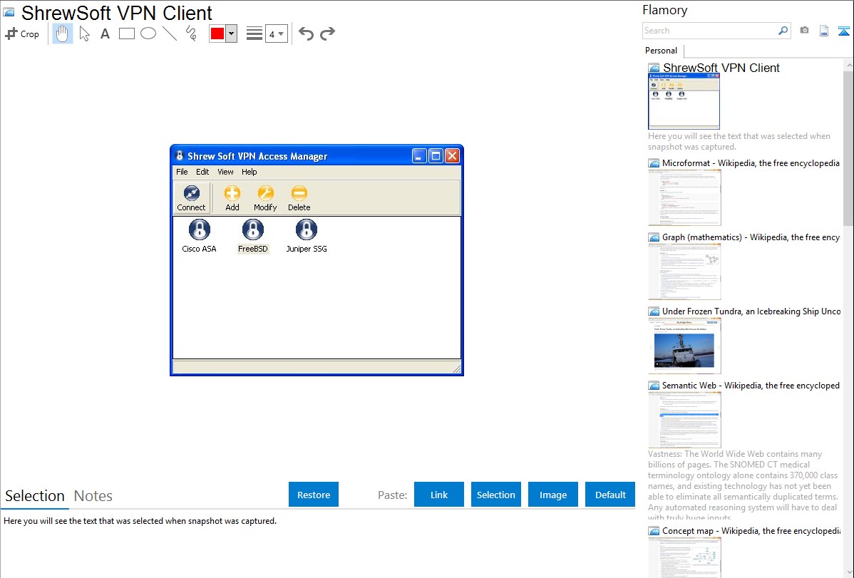Click the search magnifier icon

pos(783,31)
